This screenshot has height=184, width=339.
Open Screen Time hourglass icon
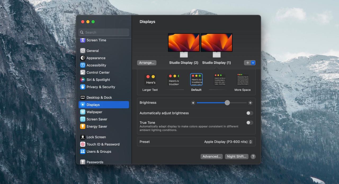pyautogui.click(x=83, y=40)
